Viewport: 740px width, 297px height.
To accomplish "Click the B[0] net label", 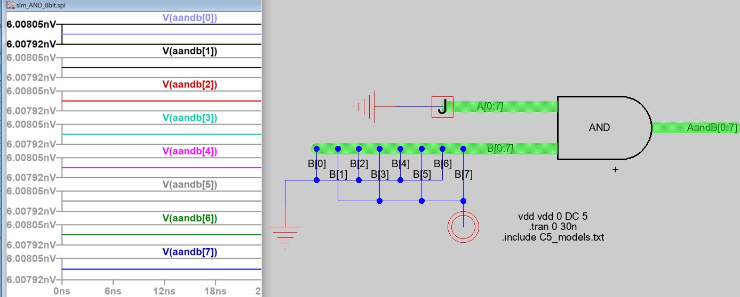I will click(316, 163).
